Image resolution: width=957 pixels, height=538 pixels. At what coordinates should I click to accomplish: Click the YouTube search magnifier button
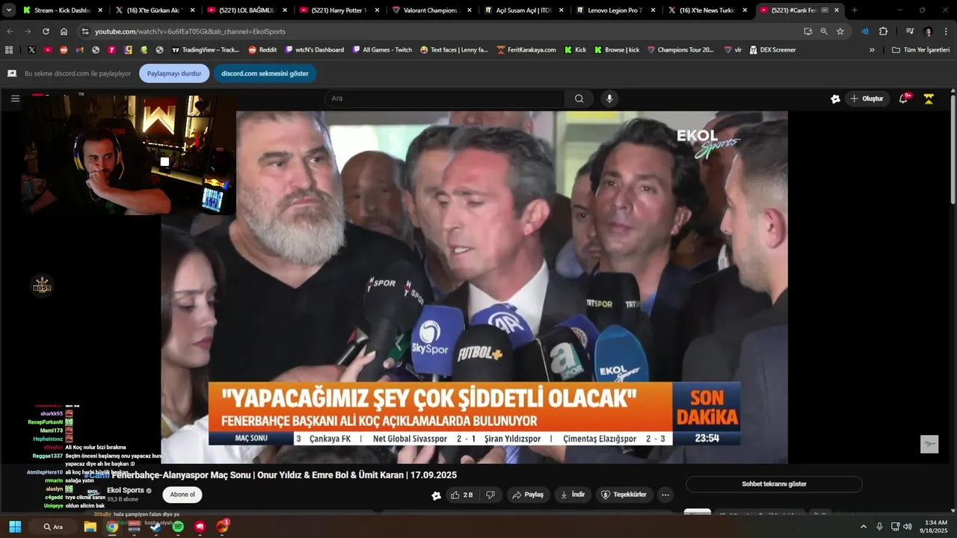pos(579,99)
